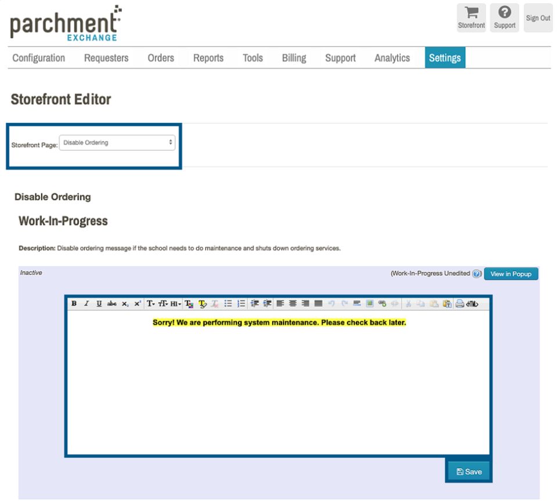Toggle bold formatting in the editor toolbar
This screenshot has width=557, height=502.
click(74, 304)
